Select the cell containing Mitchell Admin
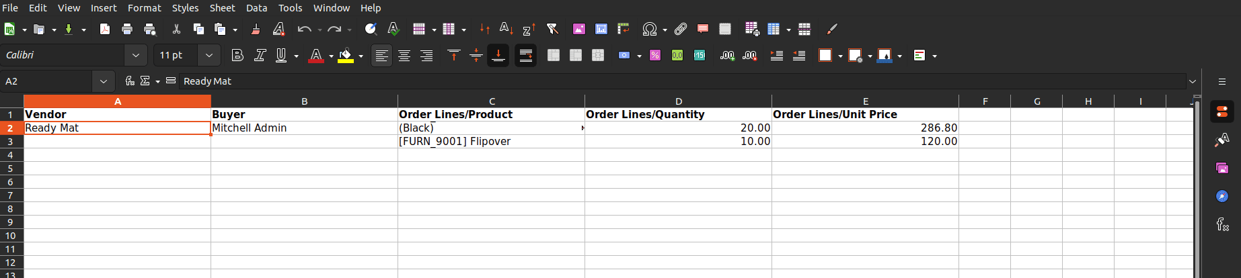 point(304,128)
